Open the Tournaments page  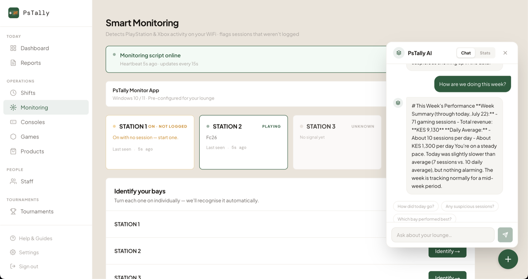[46, 211]
